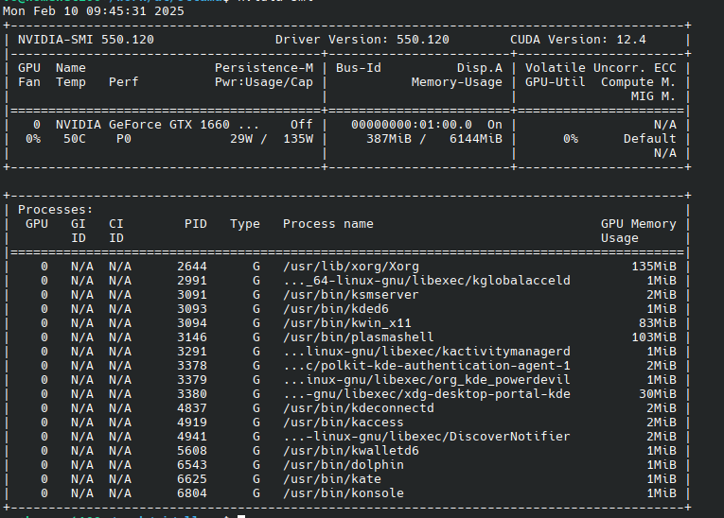724x518 pixels.
Task: Click the /usr/bin/kwalletd6 process name
Action: (x=351, y=451)
